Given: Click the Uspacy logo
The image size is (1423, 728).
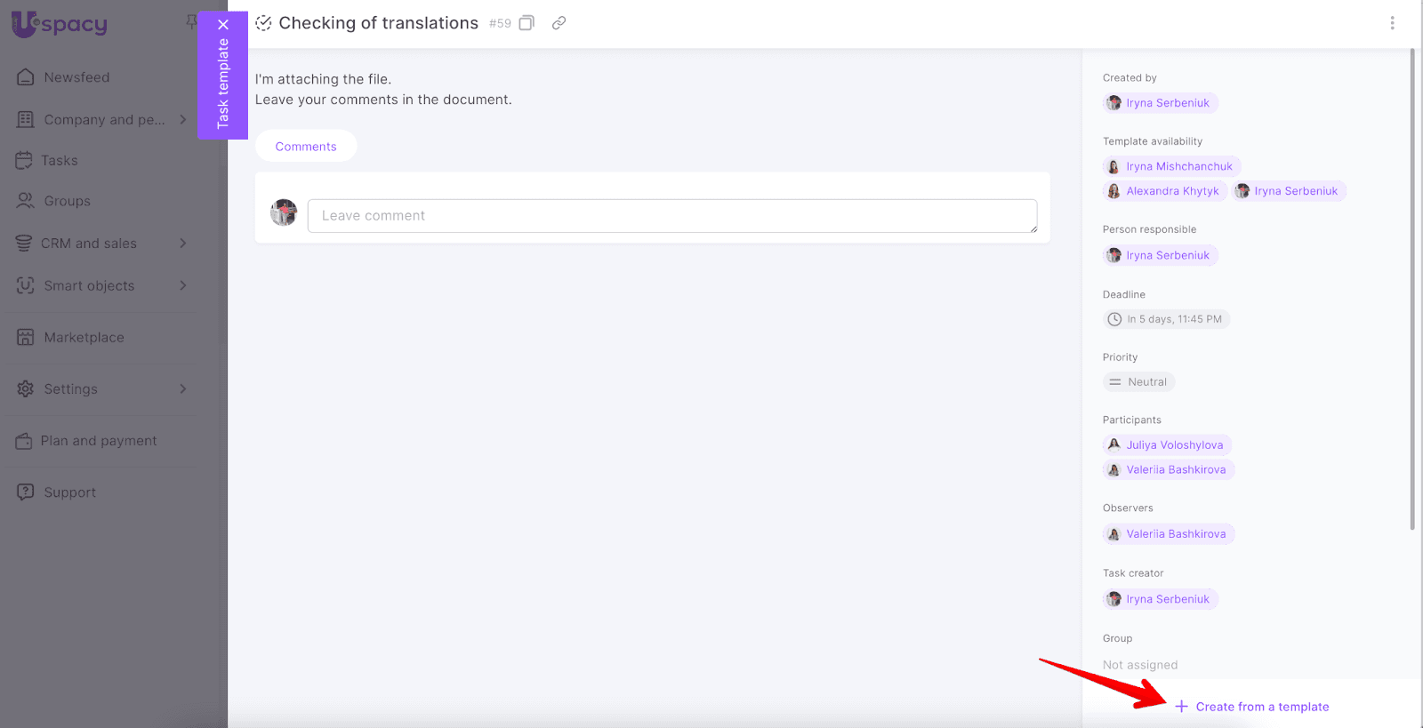Looking at the screenshot, I should click(x=60, y=24).
